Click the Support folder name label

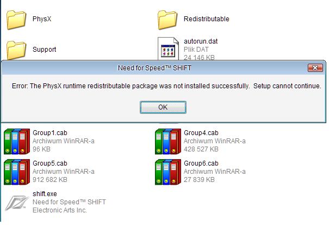click(x=44, y=50)
